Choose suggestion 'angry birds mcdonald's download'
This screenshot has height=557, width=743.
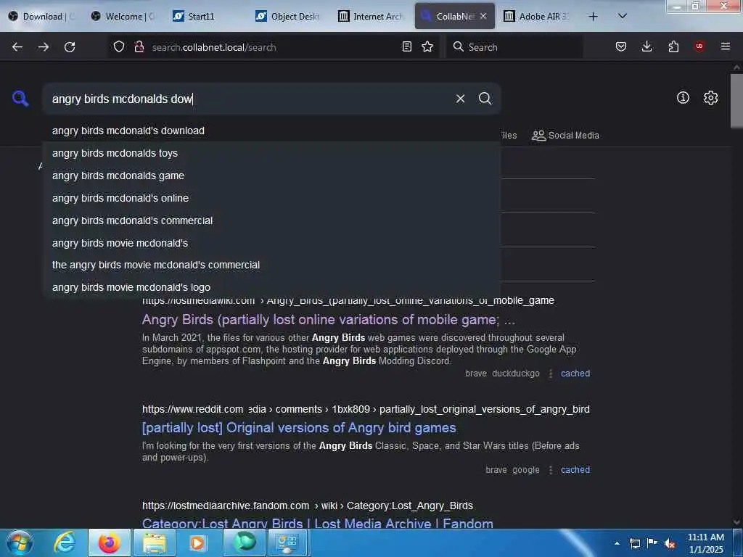pyautogui.click(x=271, y=131)
